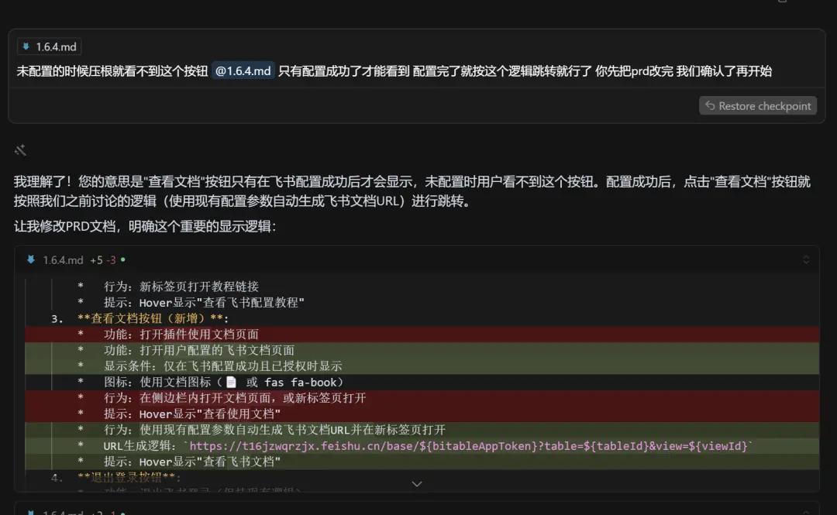Click the magic wand icon below the message
Screen dimensions: 837x515
point(20,150)
